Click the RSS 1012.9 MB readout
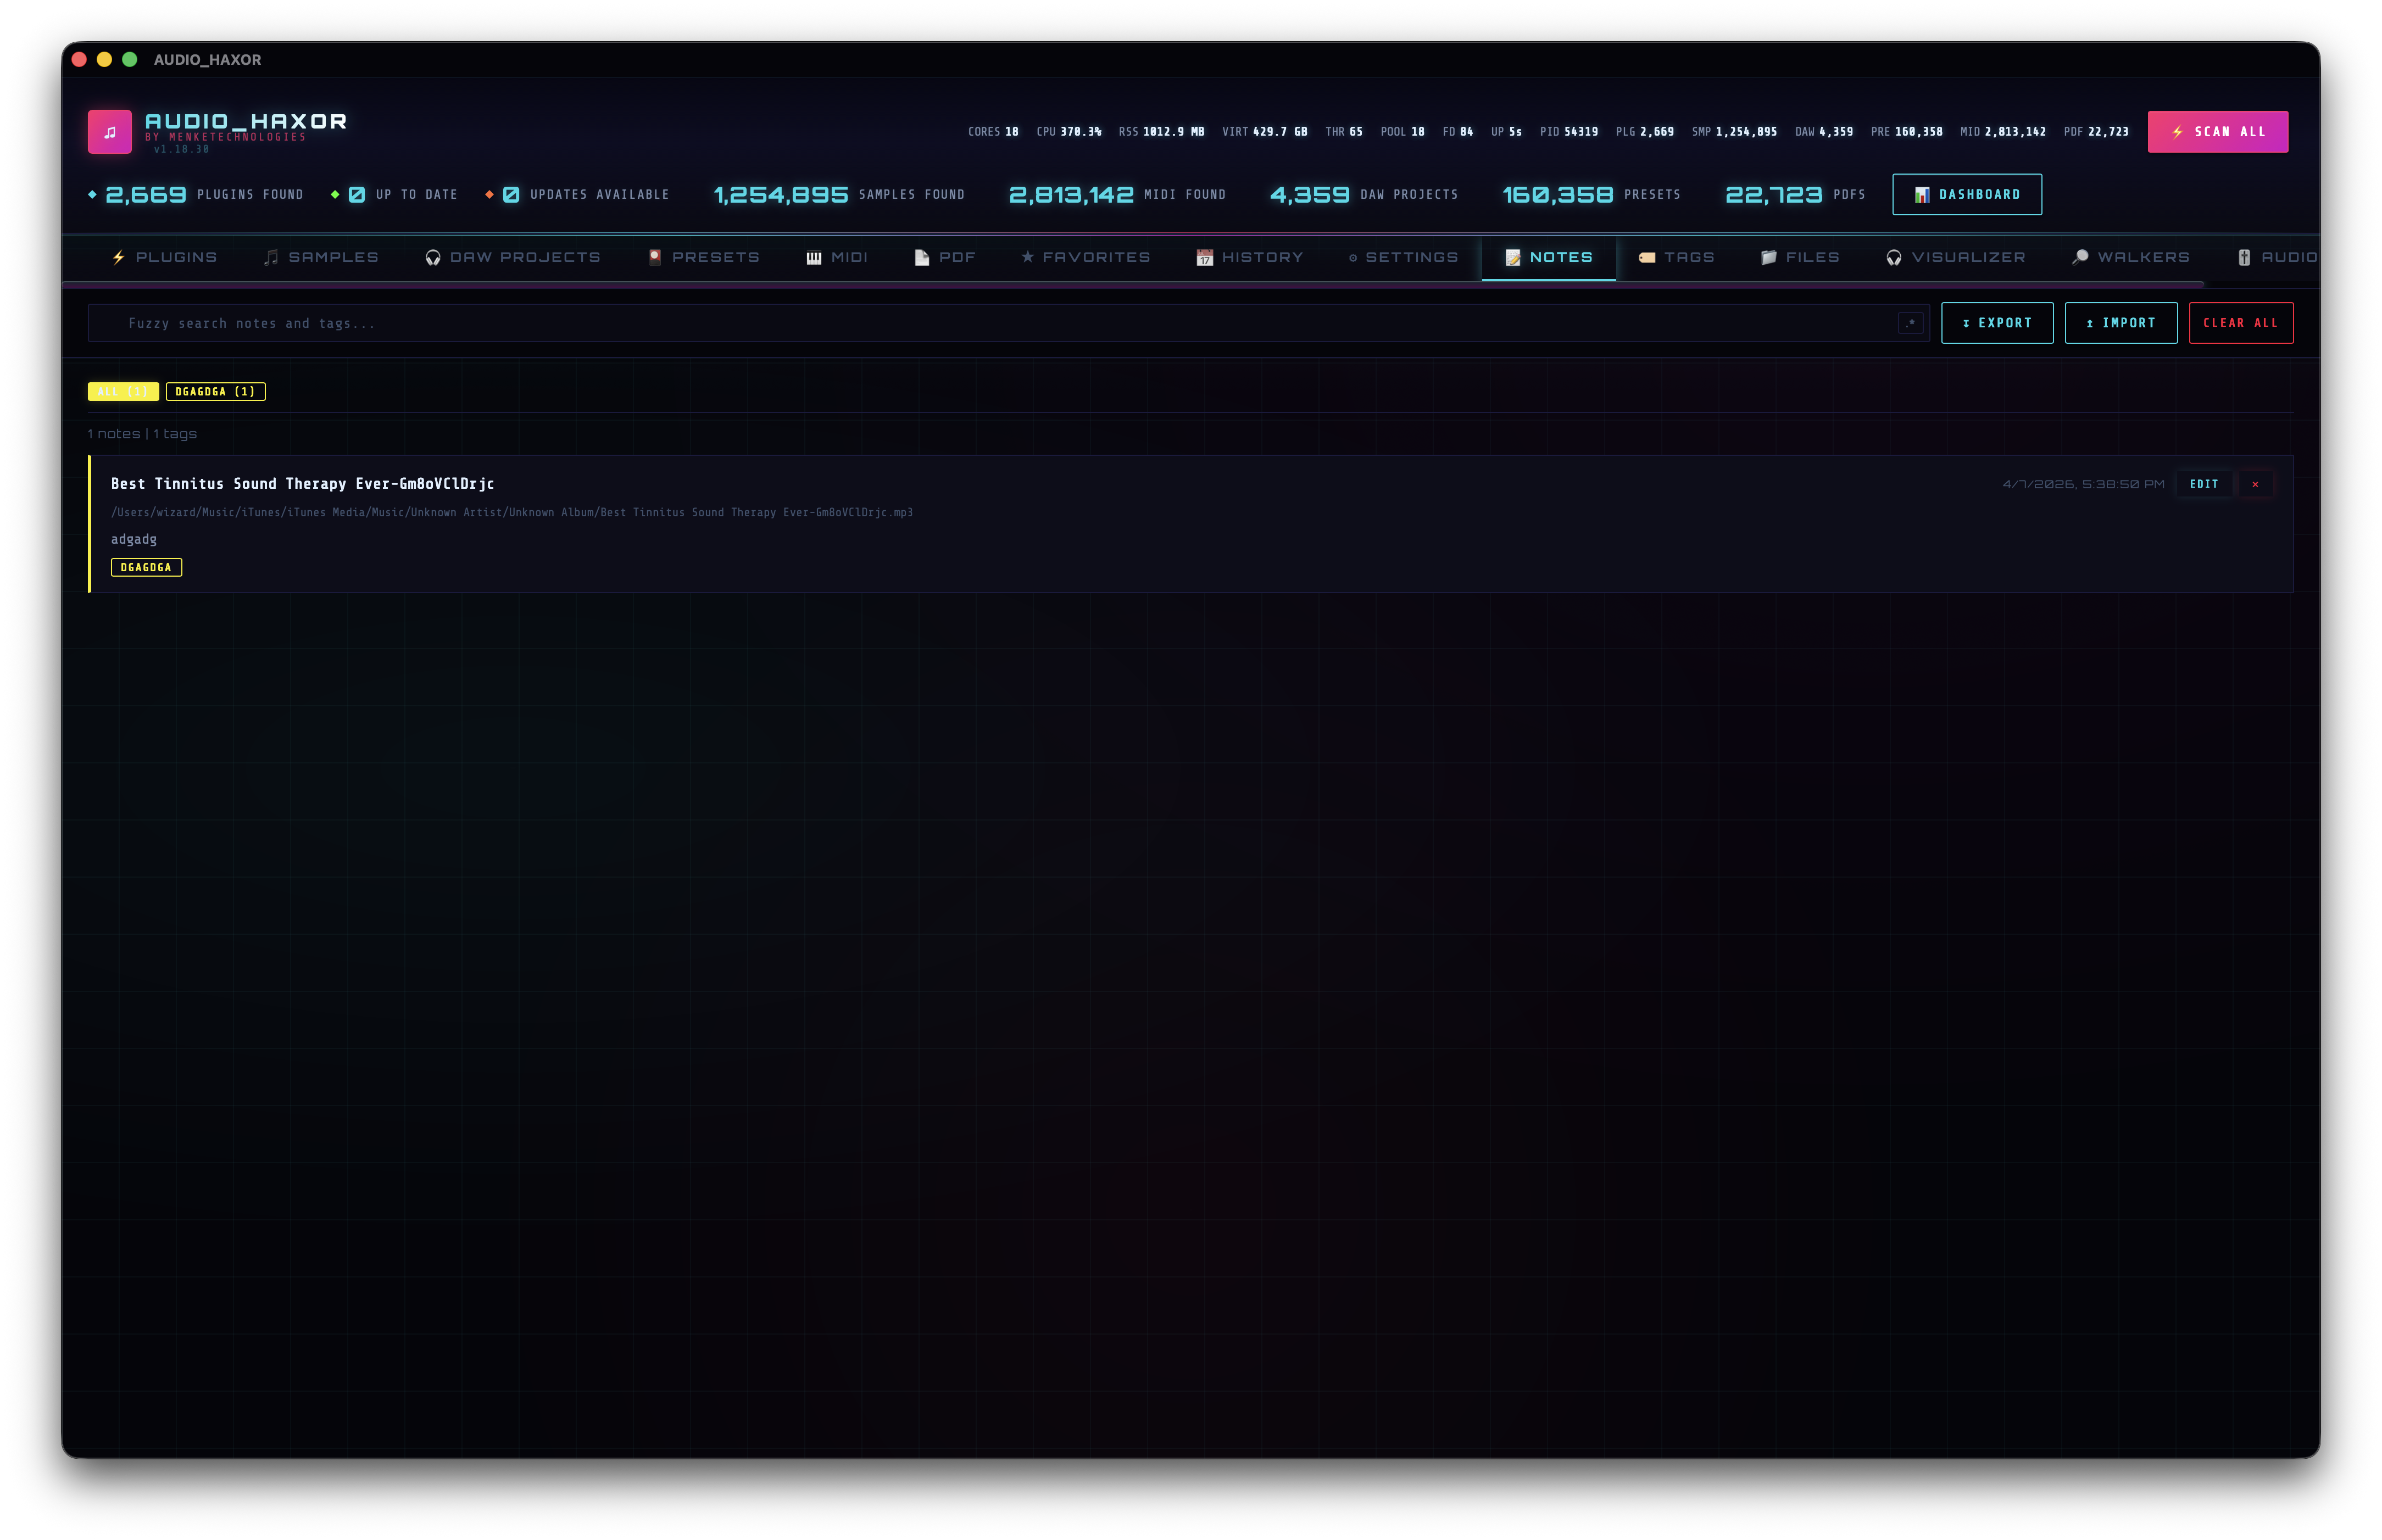Image resolution: width=2382 pixels, height=1540 pixels. click(1161, 132)
